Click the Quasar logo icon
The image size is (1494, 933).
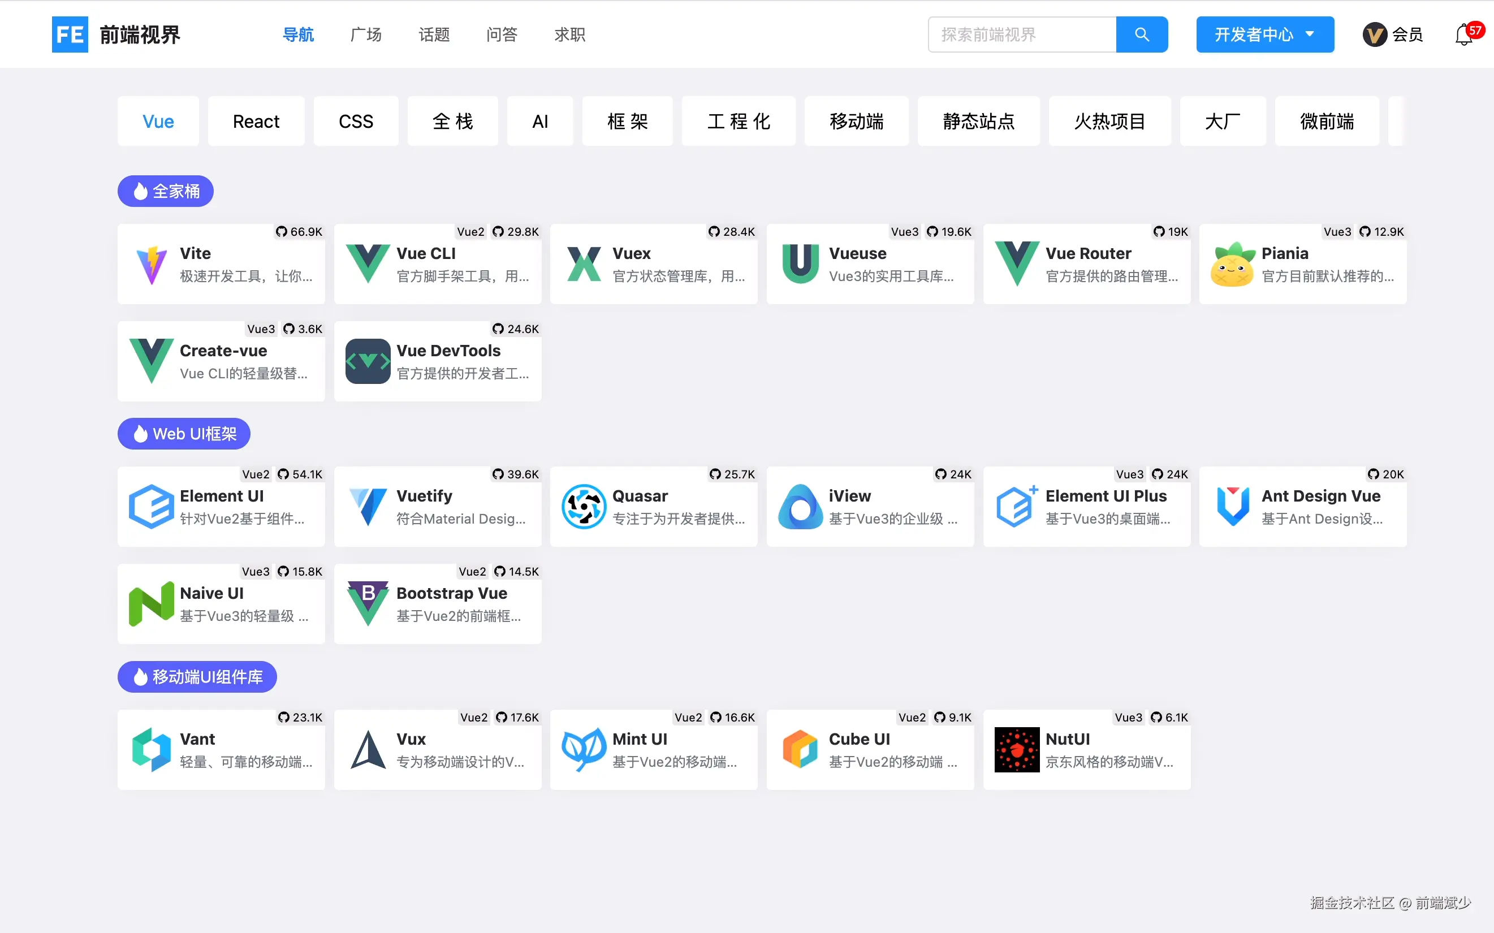tap(583, 507)
